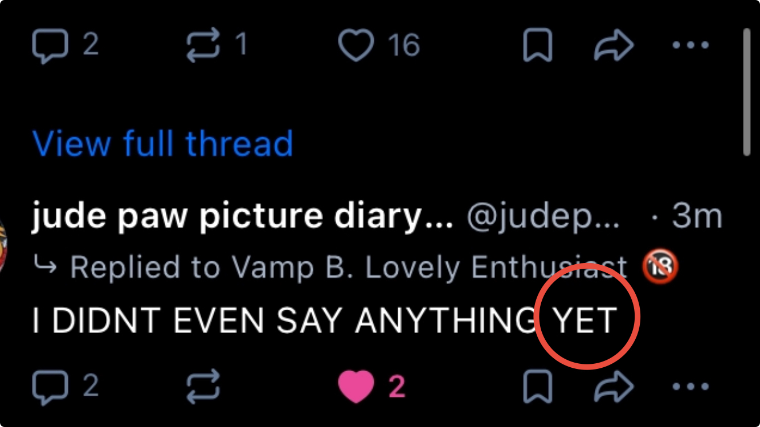The image size is (760, 427).
Task: Boost the top post
Action: point(203,46)
